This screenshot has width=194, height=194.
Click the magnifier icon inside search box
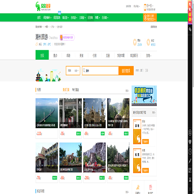click(84, 71)
